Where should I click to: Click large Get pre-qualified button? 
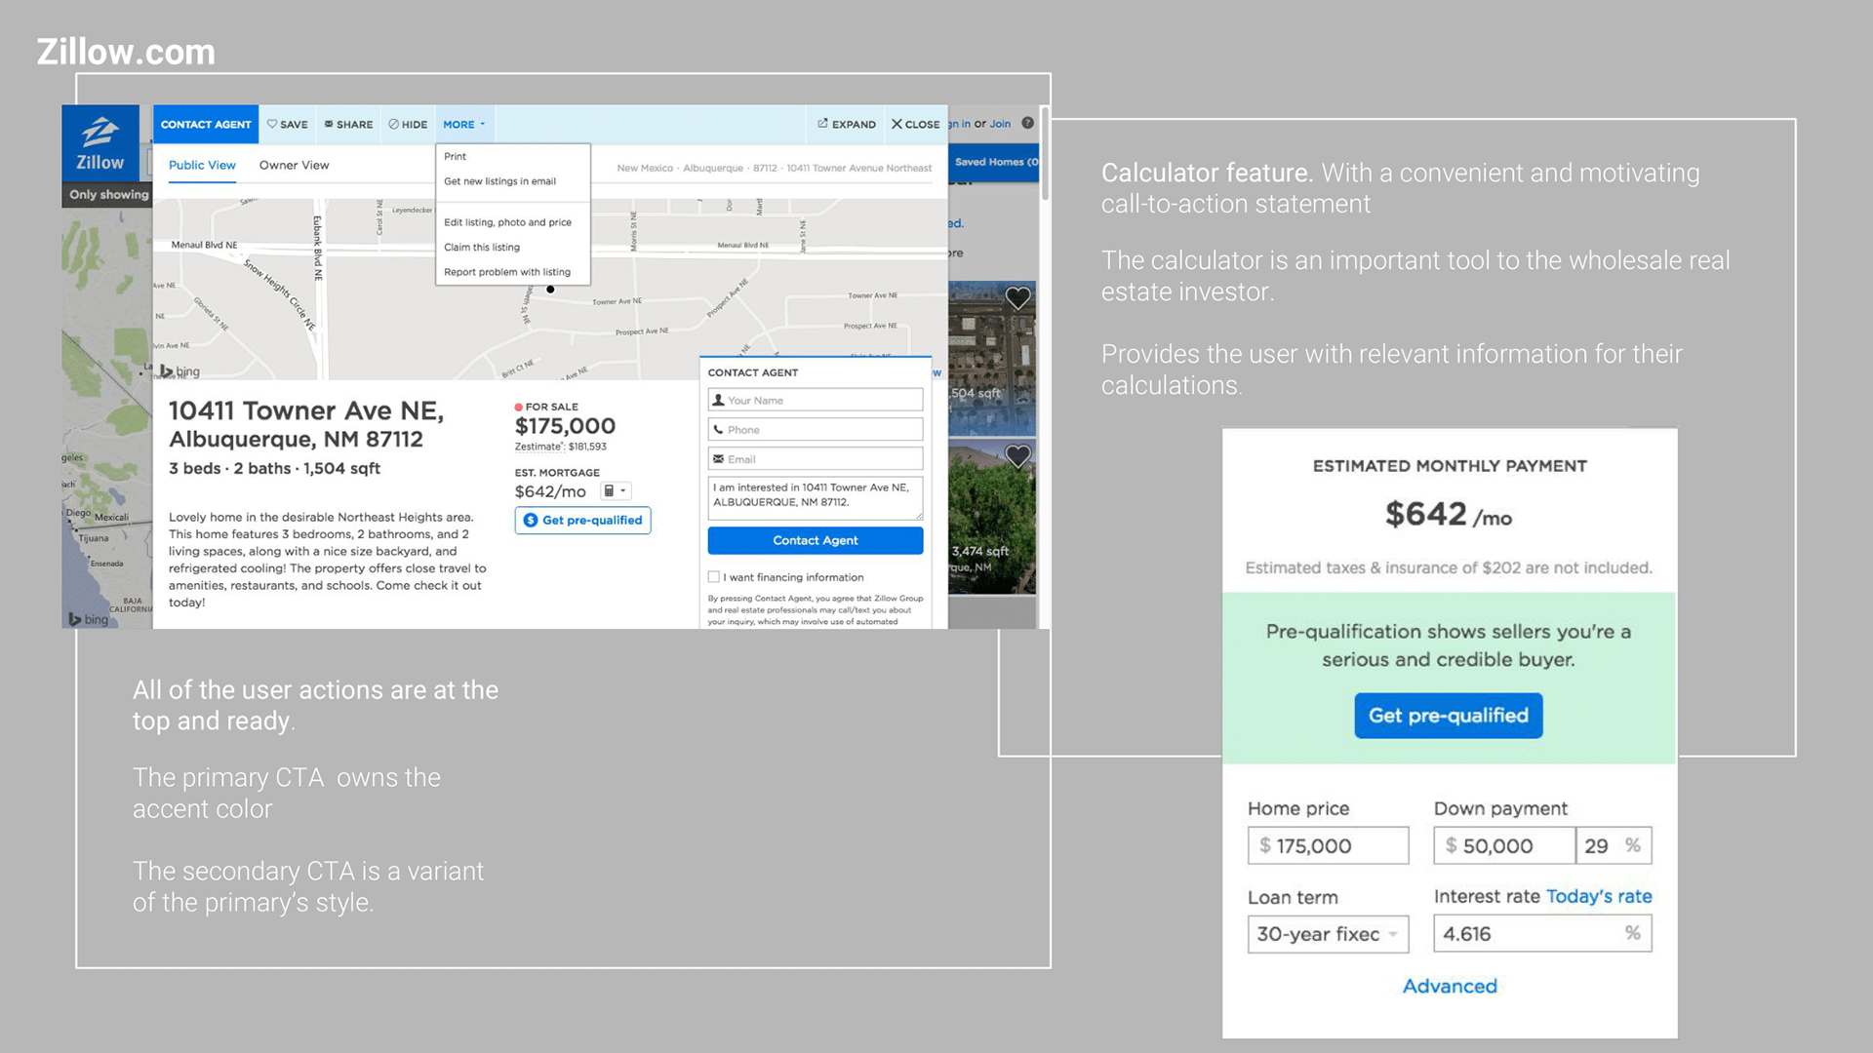tap(1448, 716)
